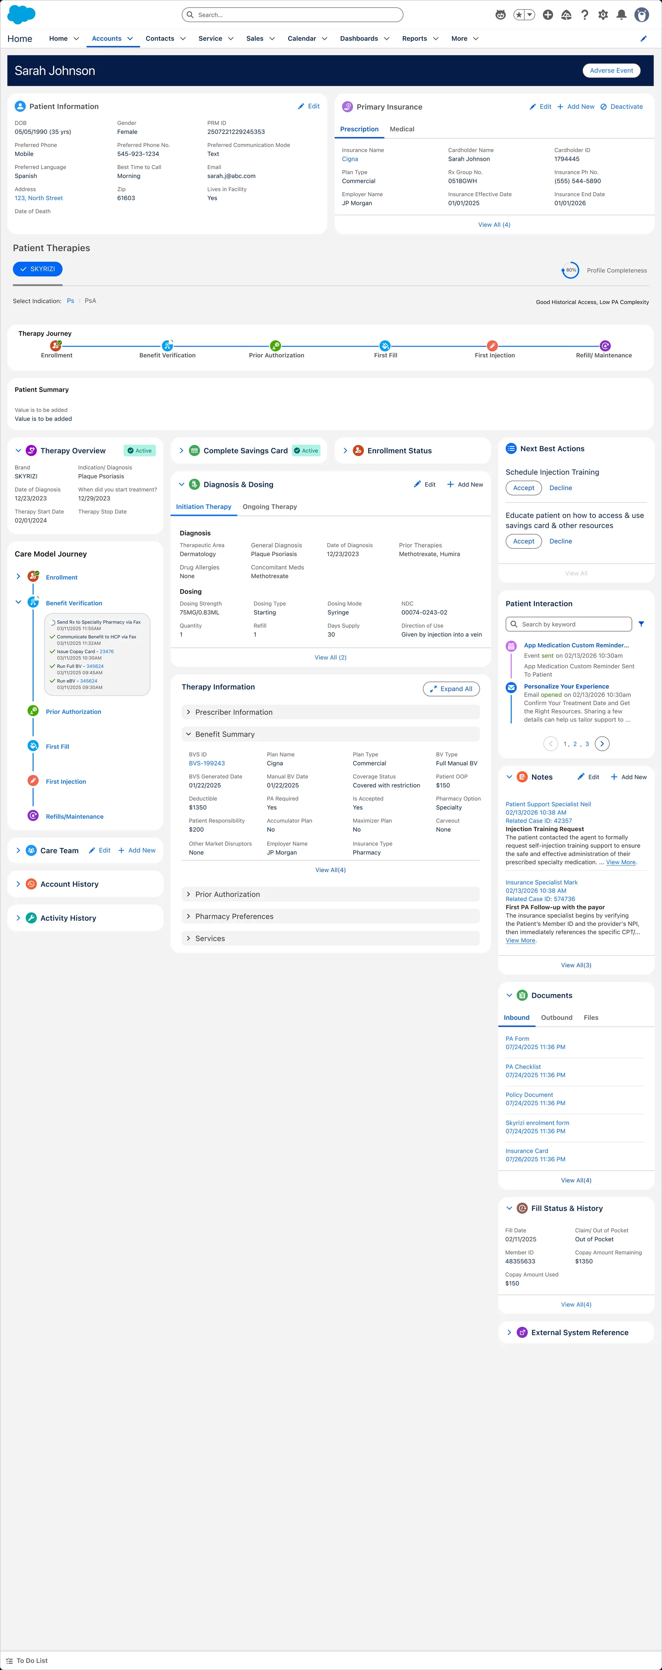Click the First Fill stage icon in Therapy Journey
662x1670 pixels.
click(385, 346)
